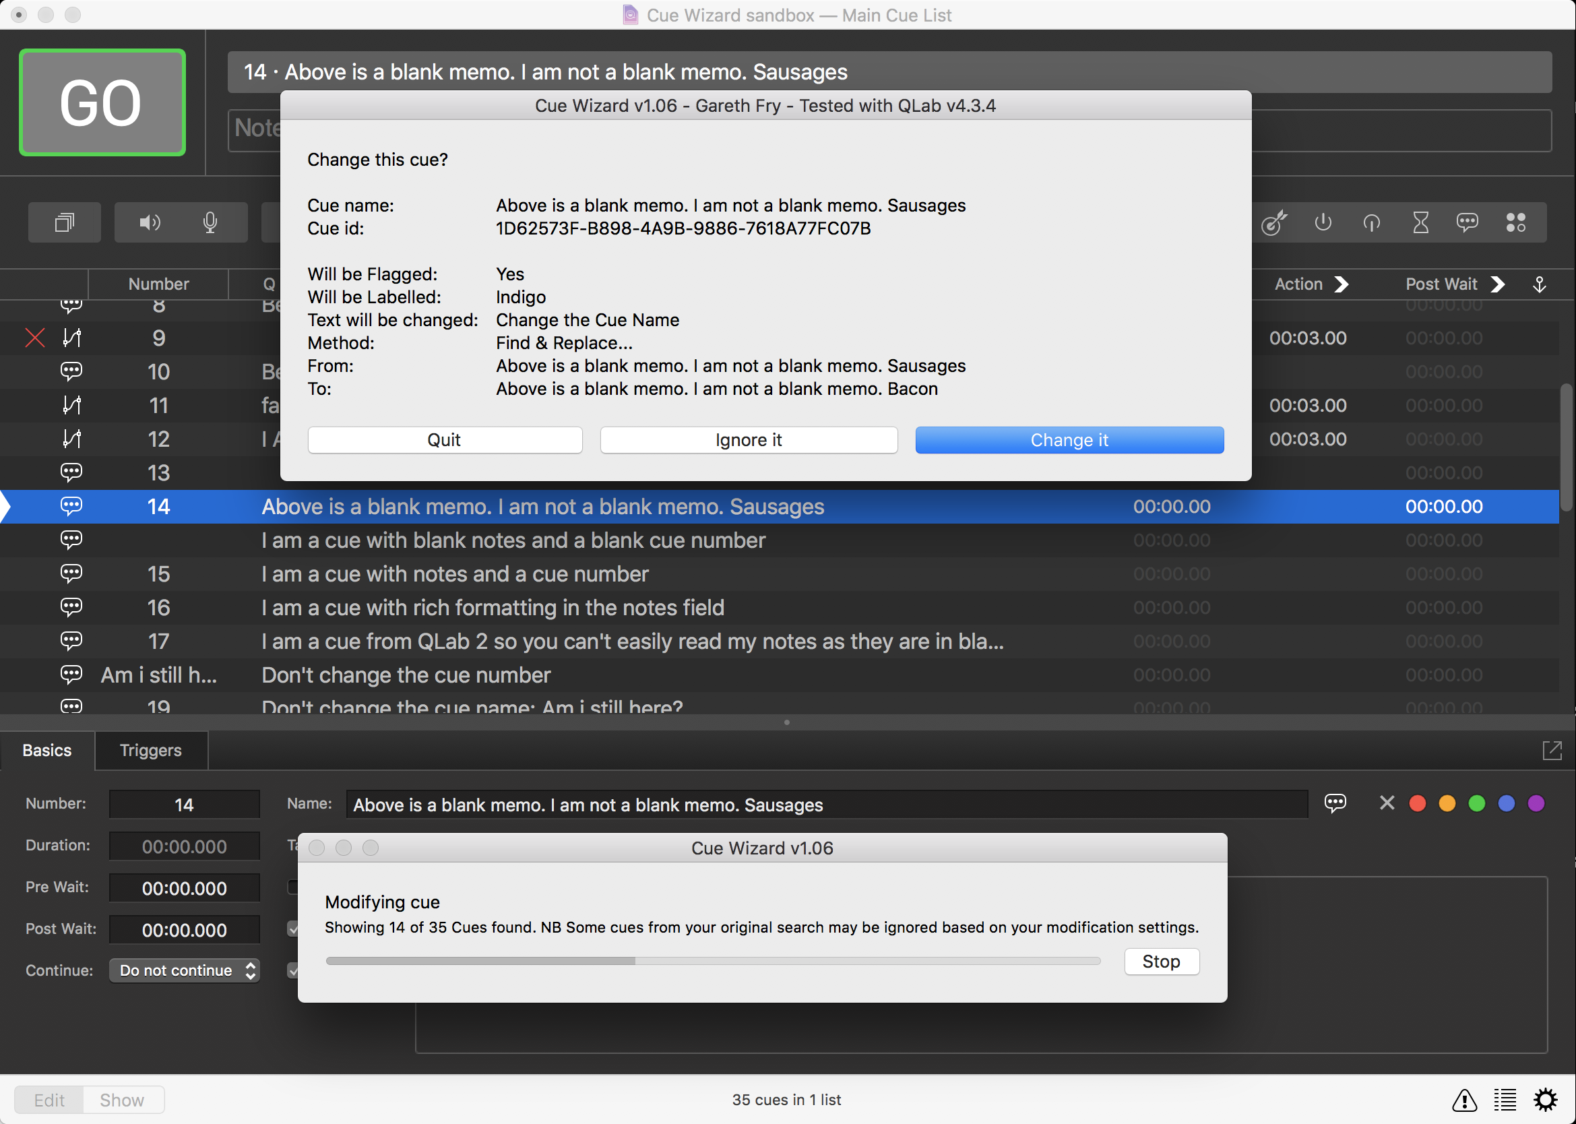Select cue 15 'cue with notes and a cue number'

(780, 573)
